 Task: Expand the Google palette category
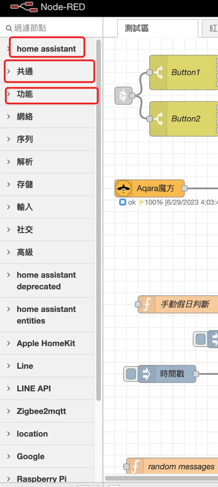pos(47,456)
